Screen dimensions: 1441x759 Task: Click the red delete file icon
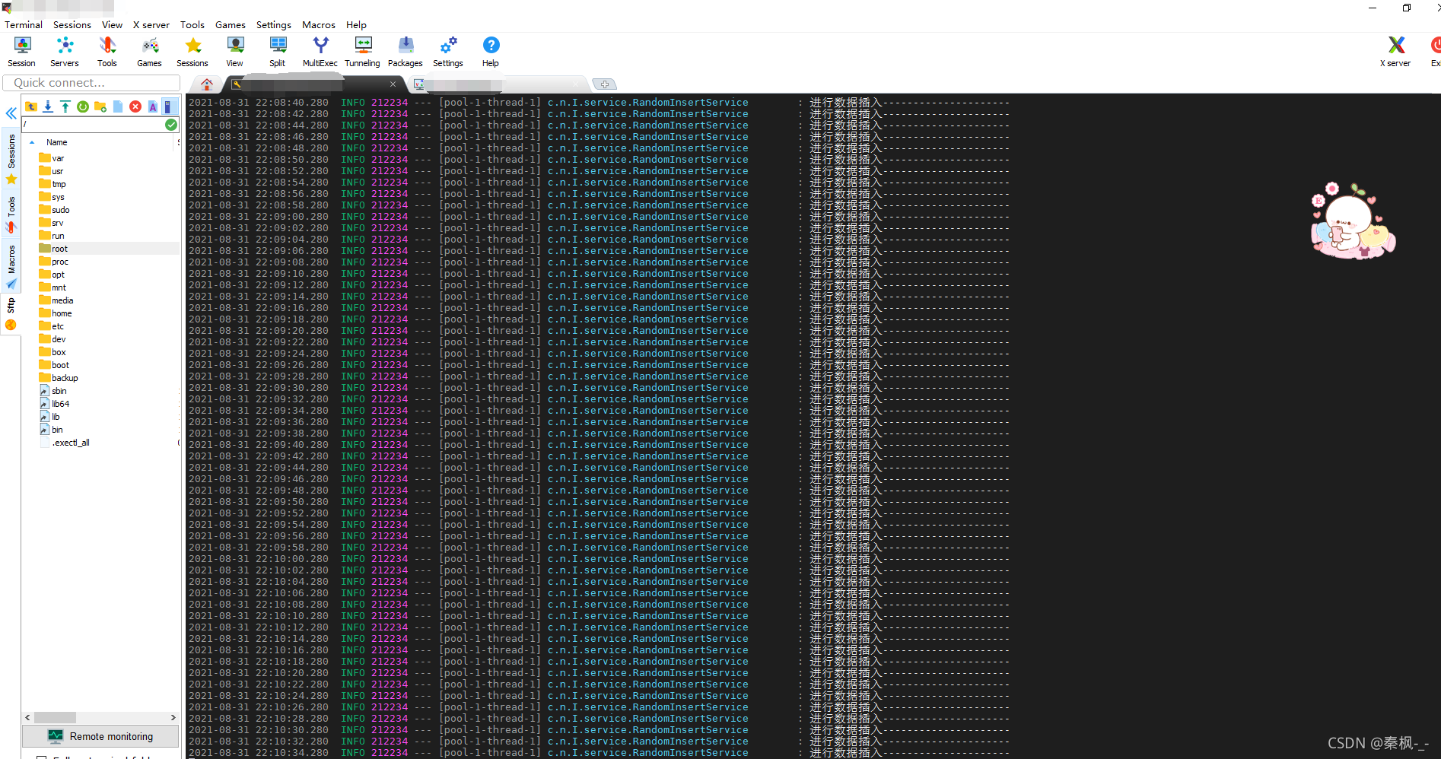point(135,106)
